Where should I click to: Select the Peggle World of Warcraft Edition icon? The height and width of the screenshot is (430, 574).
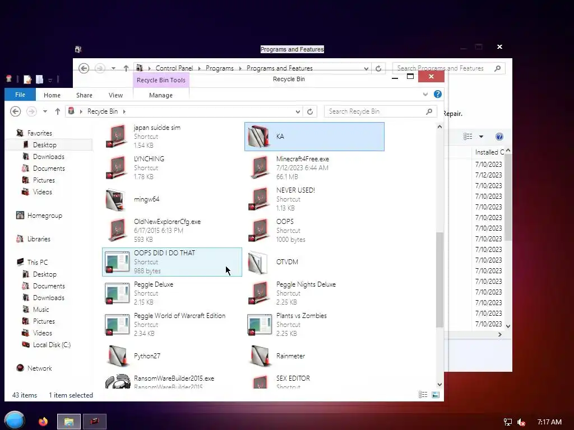117,325
